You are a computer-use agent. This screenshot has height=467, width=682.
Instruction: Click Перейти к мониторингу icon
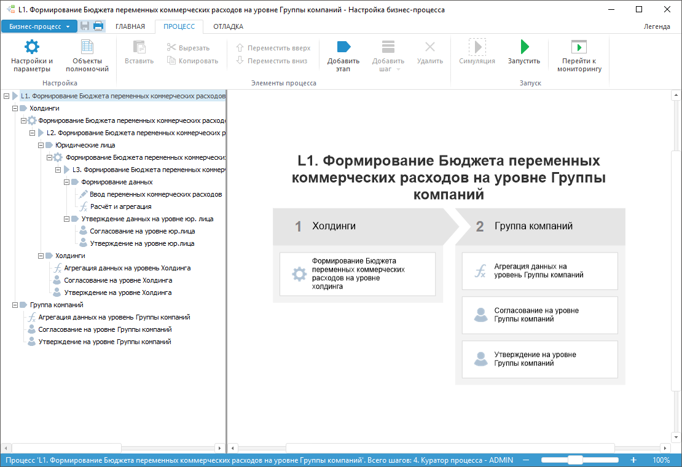[x=579, y=48]
